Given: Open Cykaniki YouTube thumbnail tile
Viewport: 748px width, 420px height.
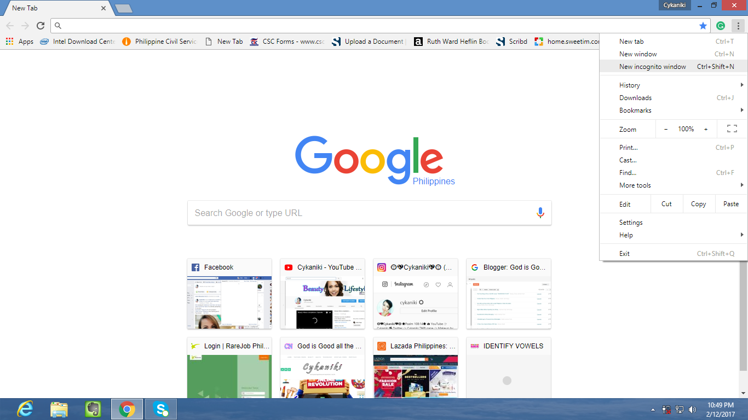Looking at the screenshot, I should click(323, 294).
